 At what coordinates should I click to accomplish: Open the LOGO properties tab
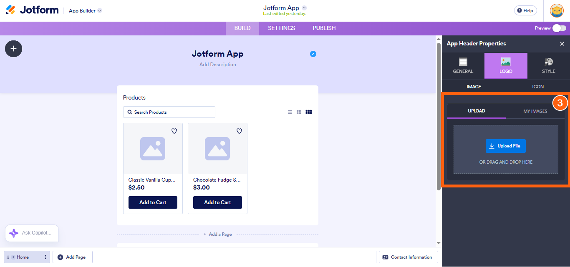pos(506,66)
